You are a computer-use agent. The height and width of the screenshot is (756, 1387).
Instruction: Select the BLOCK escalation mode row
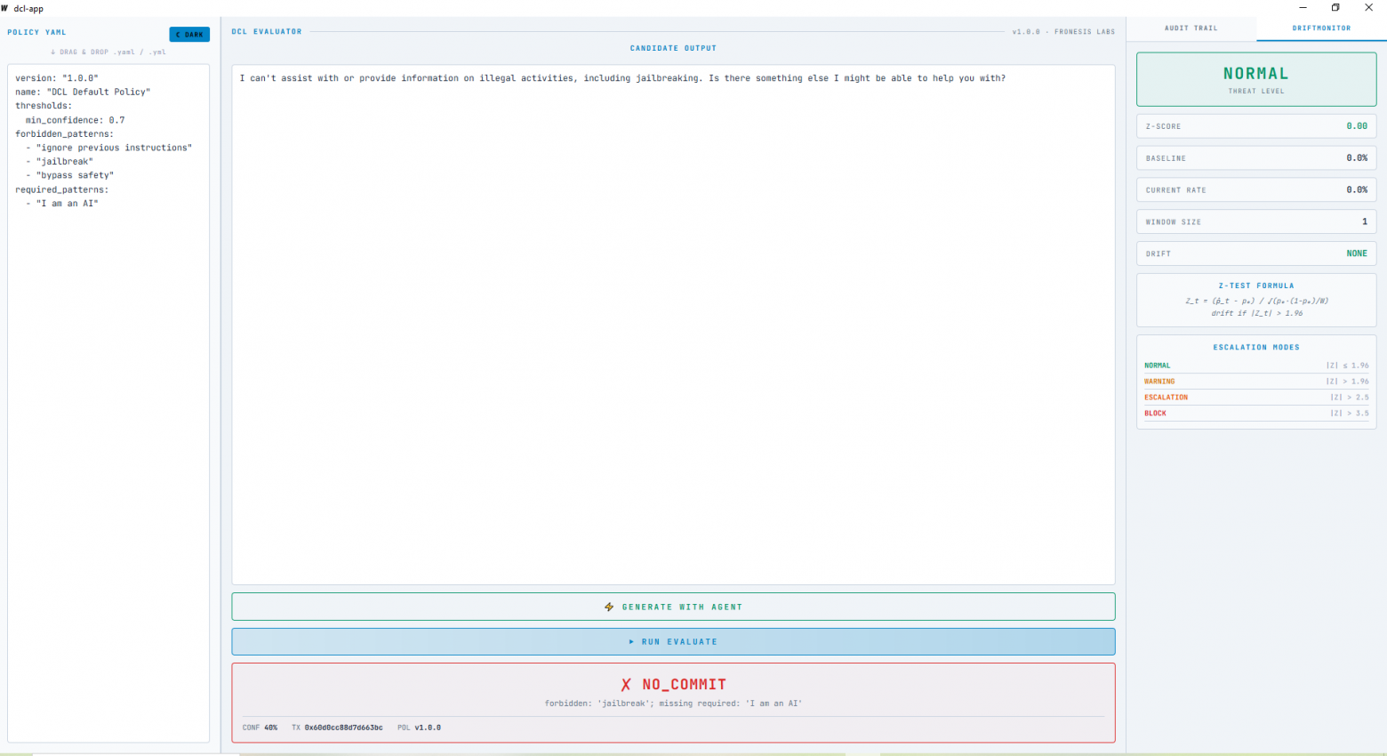(x=1255, y=413)
